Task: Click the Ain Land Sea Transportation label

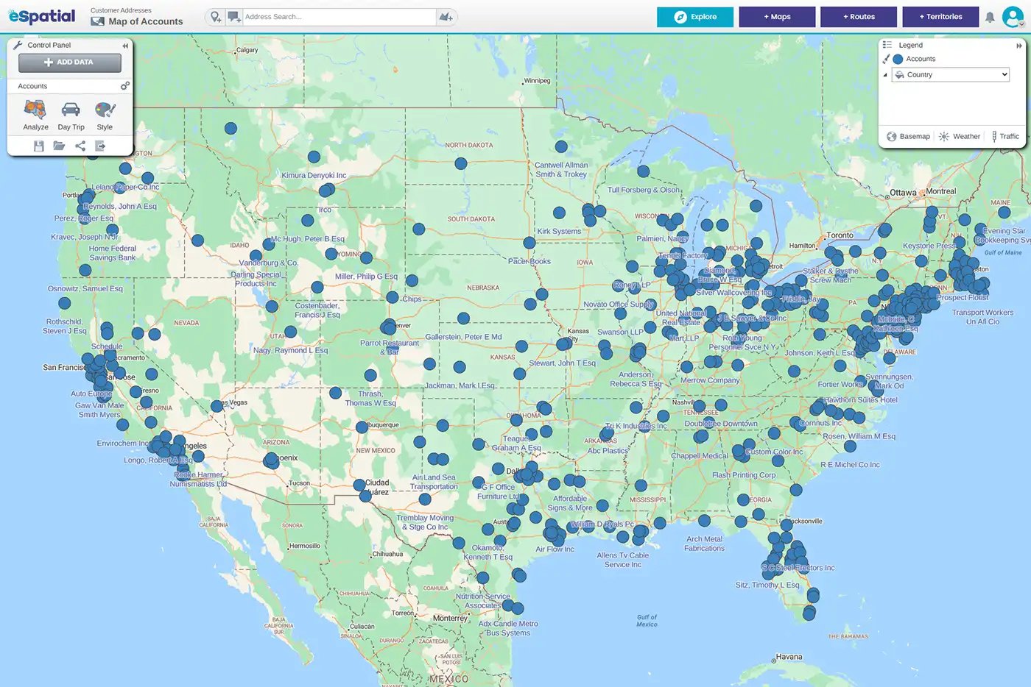Action: (x=434, y=482)
